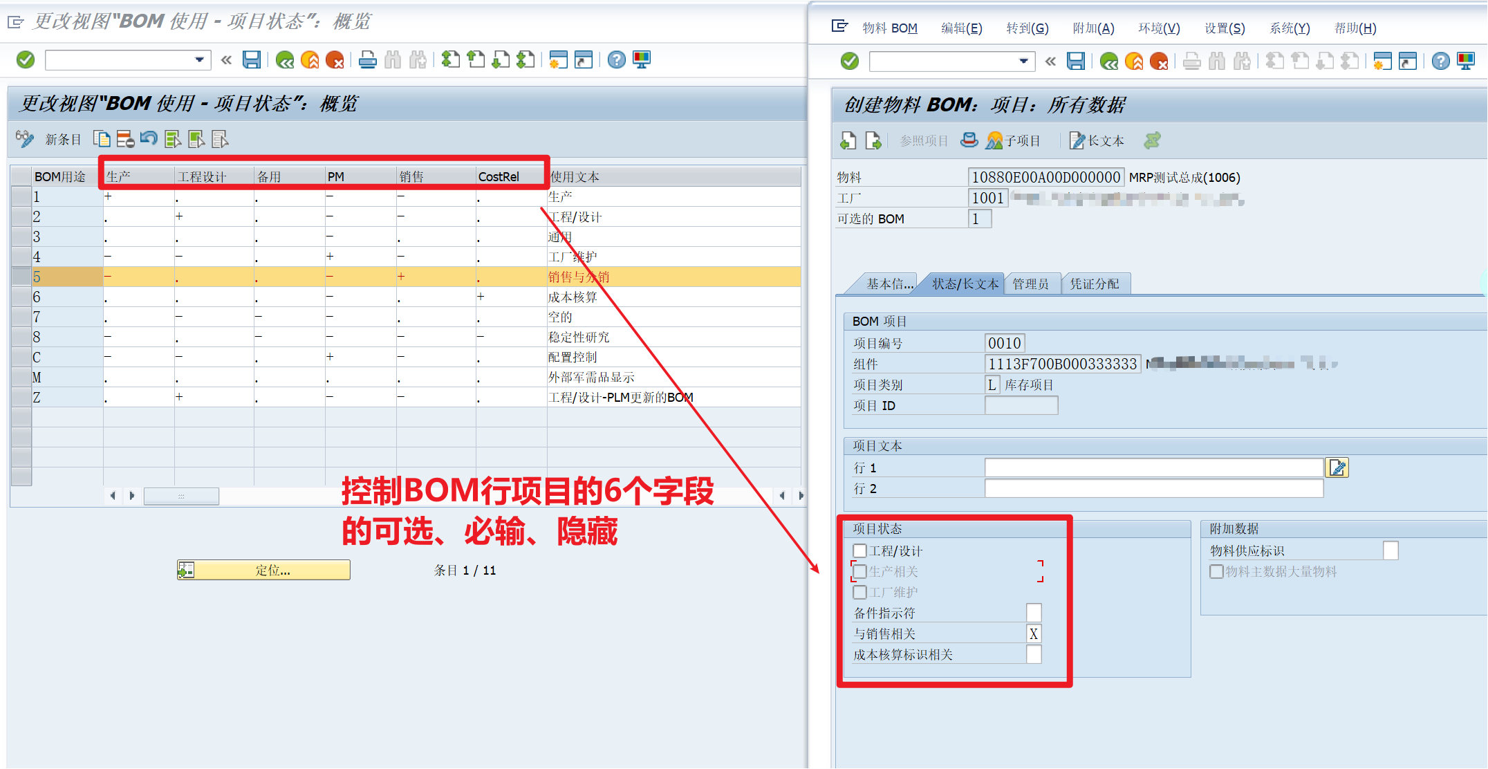Open the Print icon in right window toolbar
Viewport: 1488px width, 769px height.
[1191, 61]
